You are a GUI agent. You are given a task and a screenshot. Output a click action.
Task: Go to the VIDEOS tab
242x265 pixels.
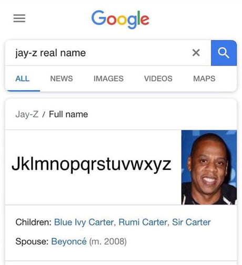(158, 79)
